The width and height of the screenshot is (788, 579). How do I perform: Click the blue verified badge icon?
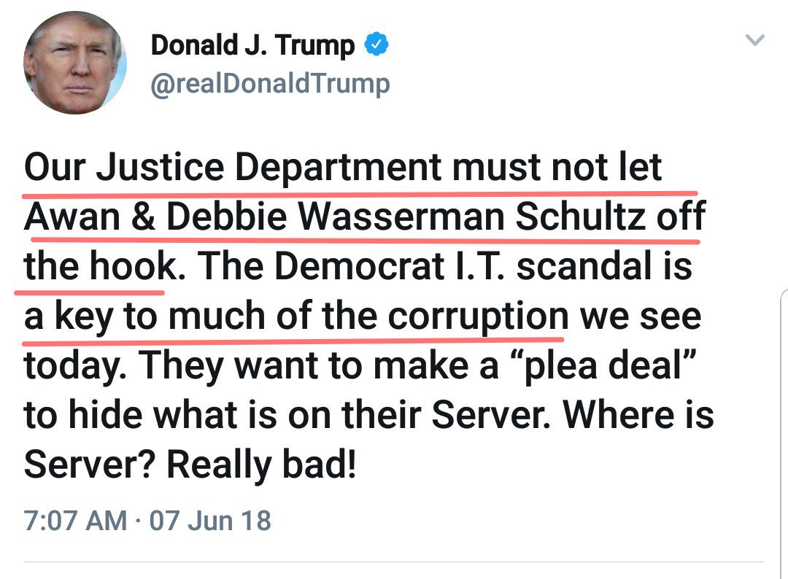tap(376, 46)
